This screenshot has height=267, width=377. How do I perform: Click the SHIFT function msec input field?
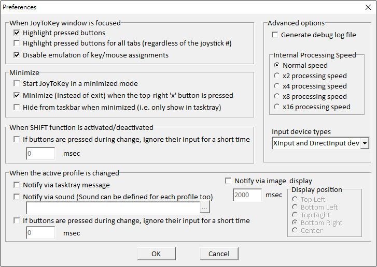tap(40, 154)
